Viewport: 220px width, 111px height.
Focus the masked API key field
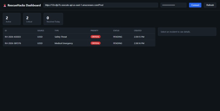pyautogui.click(x=173, y=5)
